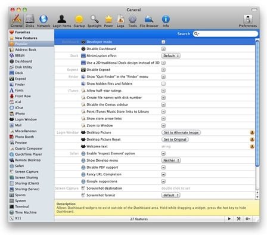Click the Set to Alternate Image button
The width and height of the screenshot is (267, 235).
181,132
